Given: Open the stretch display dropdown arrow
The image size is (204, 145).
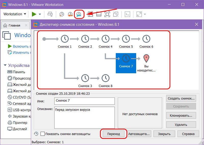Looking at the screenshot, I should coord(145,14).
